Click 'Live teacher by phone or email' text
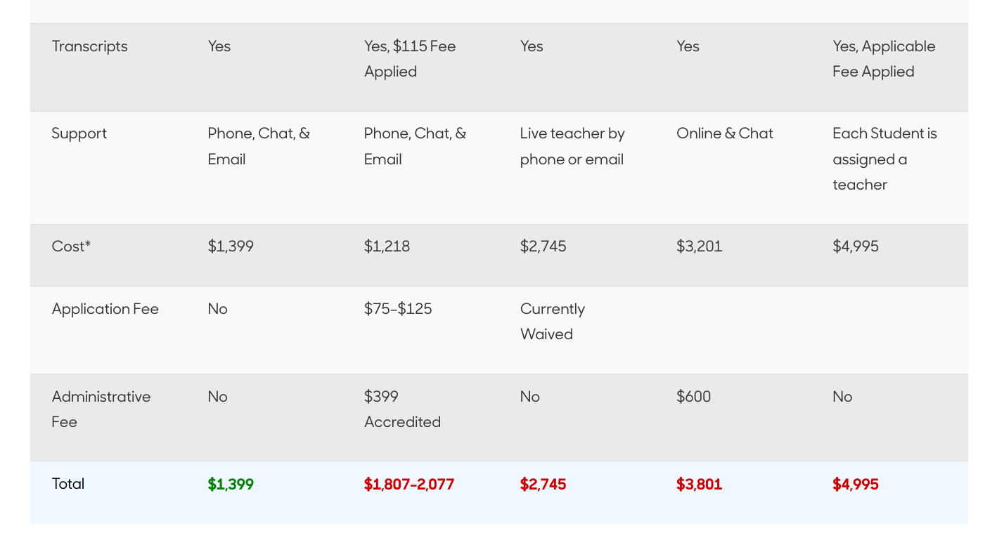The height and width of the screenshot is (545, 1004). [x=572, y=147]
